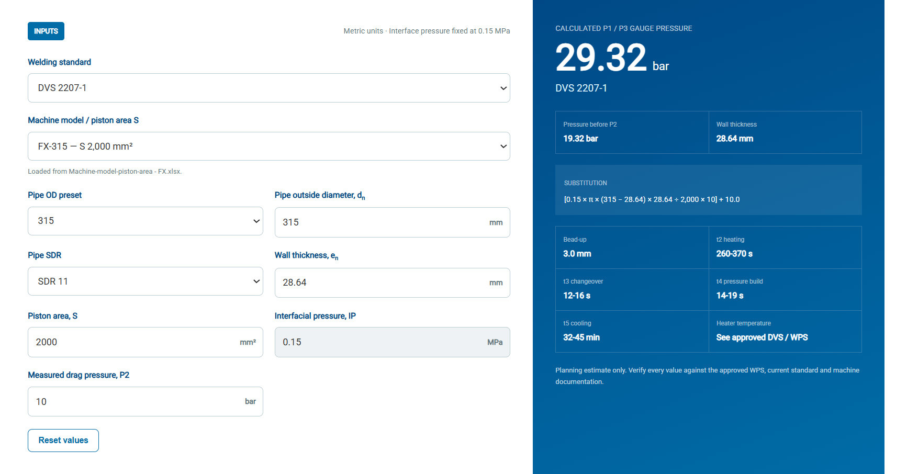Click the Wall thickness input field
Viewport: 907px width, 474px height.
pyautogui.click(x=392, y=283)
